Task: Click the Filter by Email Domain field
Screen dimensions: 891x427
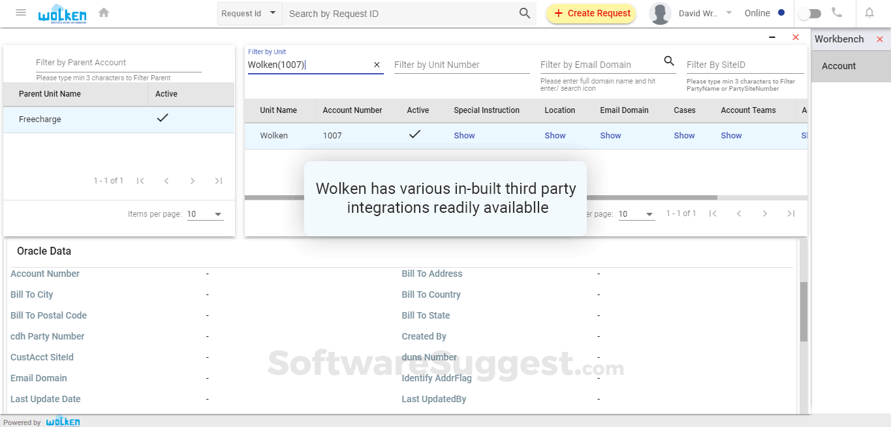Action: pos(601,65)
